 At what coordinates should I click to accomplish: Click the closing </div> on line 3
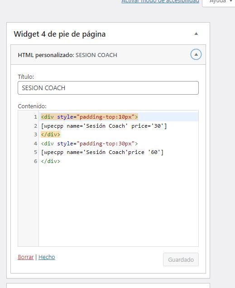point(51,134)
